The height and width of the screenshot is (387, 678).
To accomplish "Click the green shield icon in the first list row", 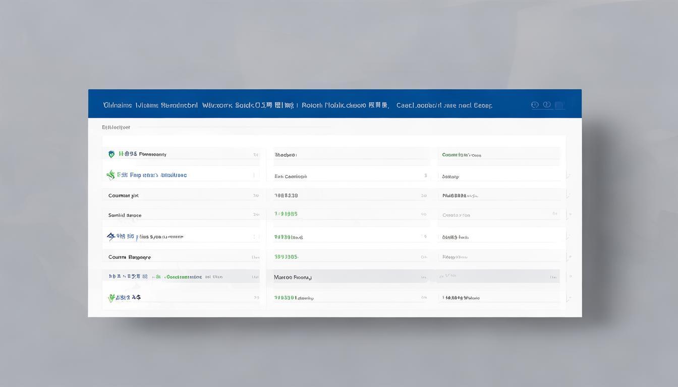I will 111,154.
